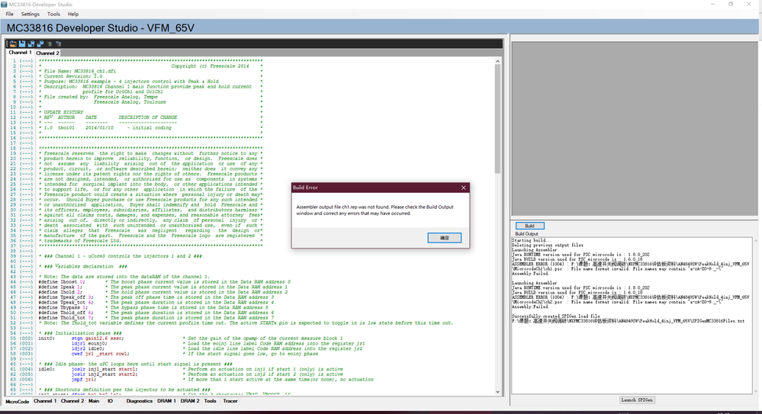Viewport: 762px width, 414px height.
Task: Click the '#define Tbypass 5;' code line
Action: [63, 307]
